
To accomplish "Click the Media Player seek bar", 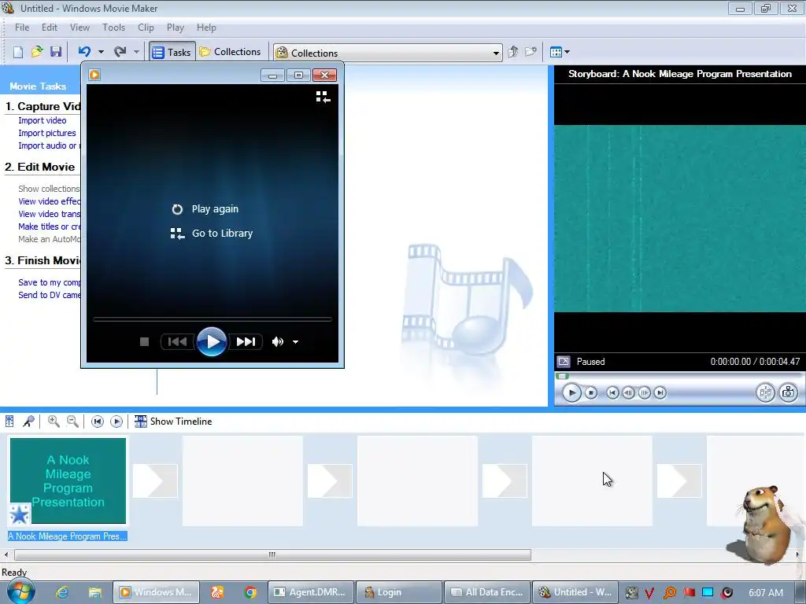I will (x=213, y=319).
